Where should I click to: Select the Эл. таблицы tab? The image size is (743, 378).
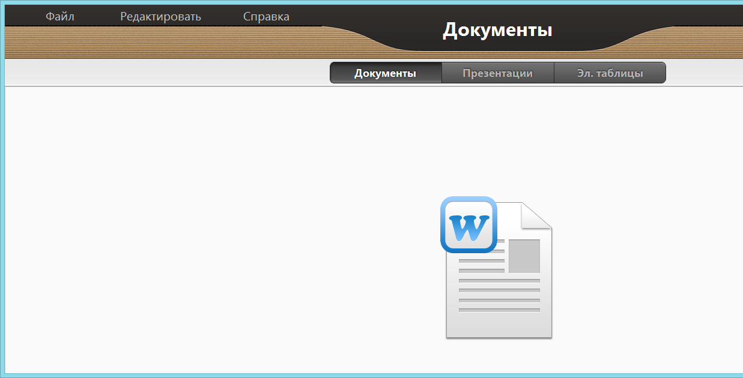pyautogui.click(x=610, y=73)
